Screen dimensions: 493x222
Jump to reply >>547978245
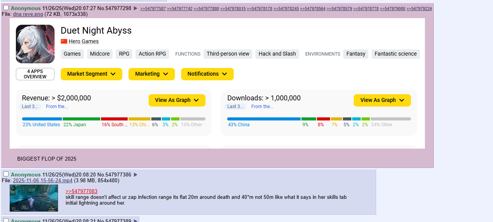(x=286, y=8)
